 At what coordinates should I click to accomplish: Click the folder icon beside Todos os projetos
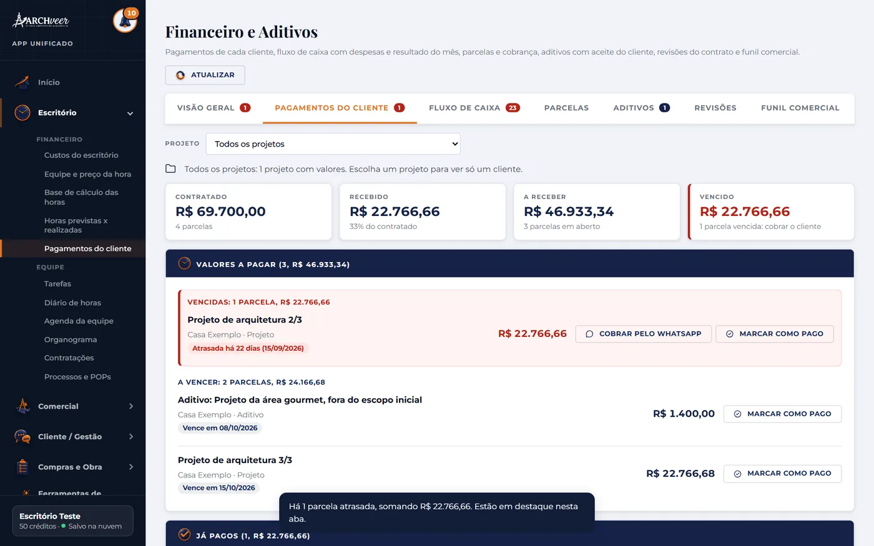(x=170, y=169)
